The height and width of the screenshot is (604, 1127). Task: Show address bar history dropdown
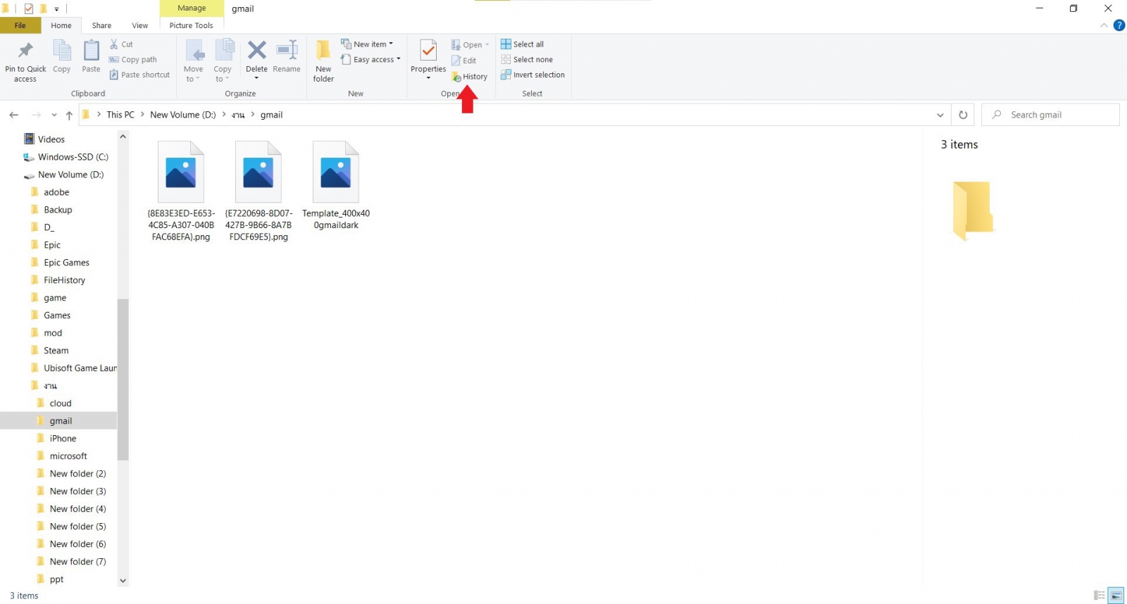940,115
